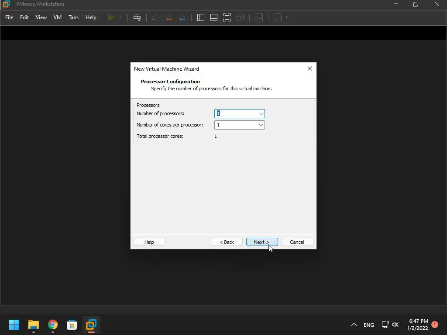The image size is (447, 335).
Task: Click Send Ctrl+Alt+Del toolbar icon
Action: [137, 17]
